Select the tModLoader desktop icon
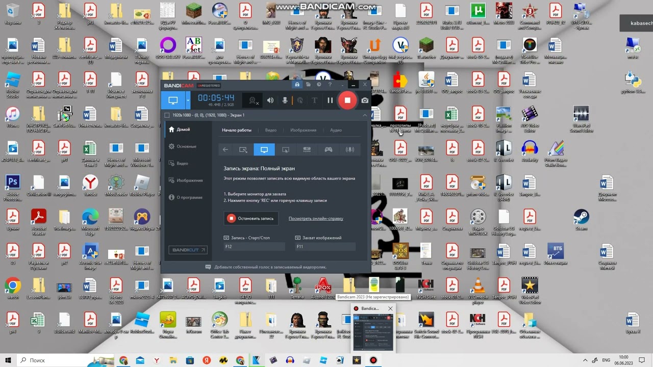The image size is (653, 367). click(116, 186)
